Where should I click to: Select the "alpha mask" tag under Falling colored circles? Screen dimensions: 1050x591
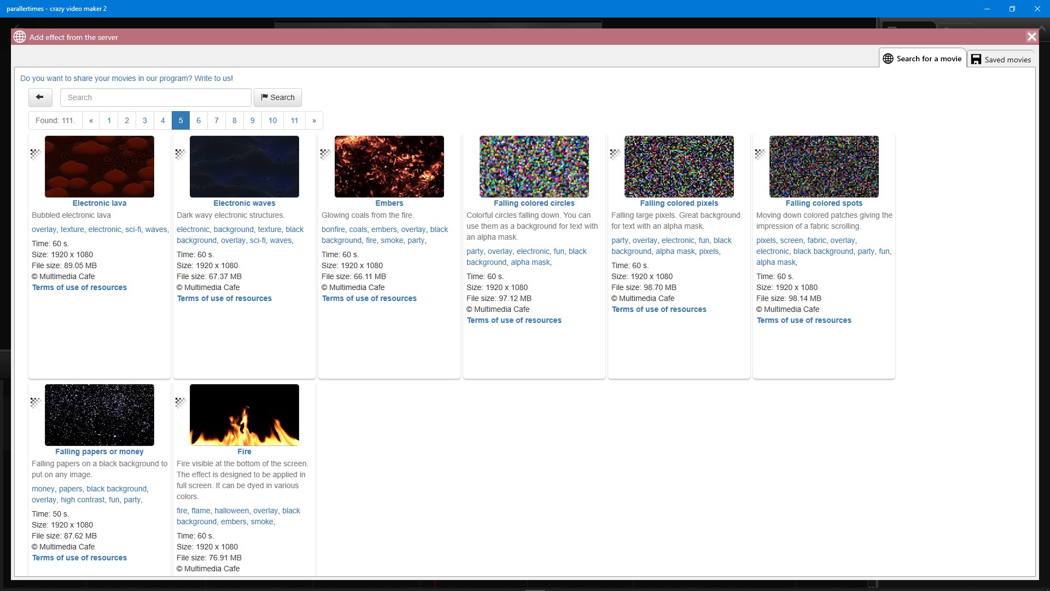pos(530,262)
